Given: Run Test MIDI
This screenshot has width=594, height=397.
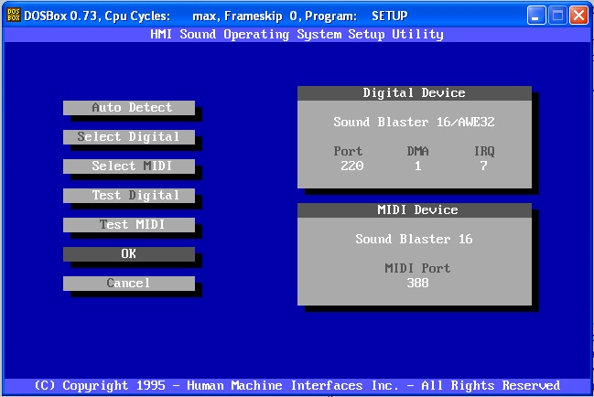Looking at the screenshot, I should 129,225.
